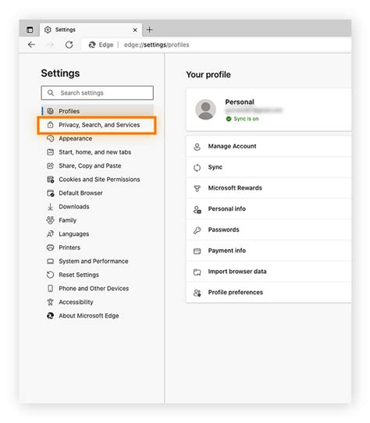Open Accessibility settings
370x423 pixels.
pyautogui.click(x=76, y=302)
